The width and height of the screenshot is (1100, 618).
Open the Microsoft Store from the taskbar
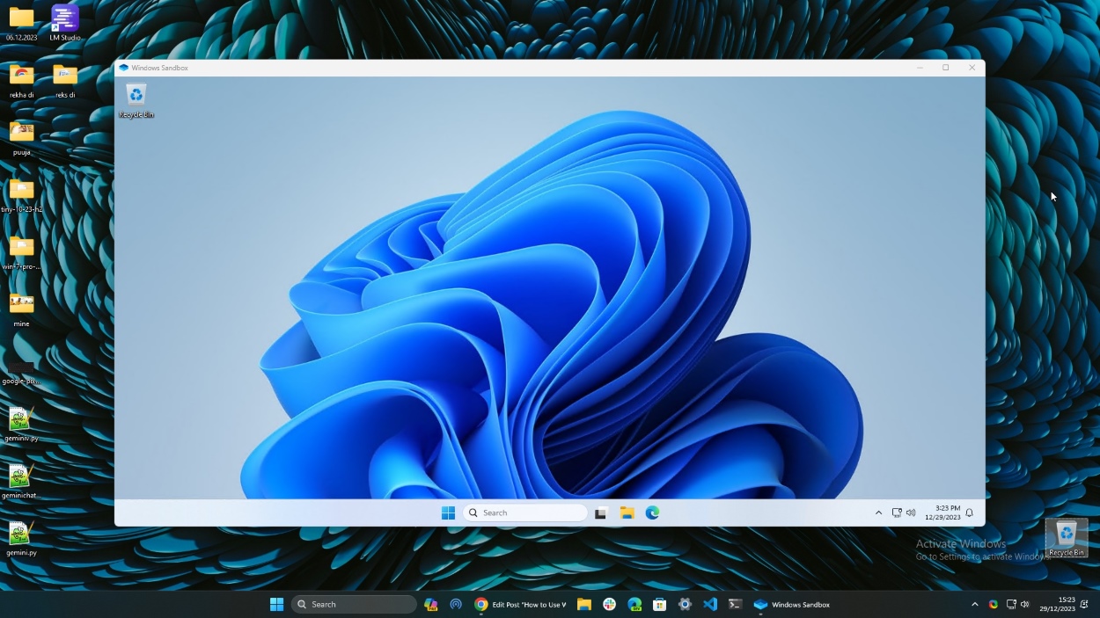(x=659, y=604)
